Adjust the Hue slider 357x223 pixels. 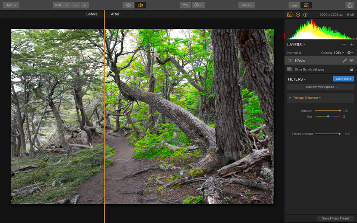coord(328,116)
